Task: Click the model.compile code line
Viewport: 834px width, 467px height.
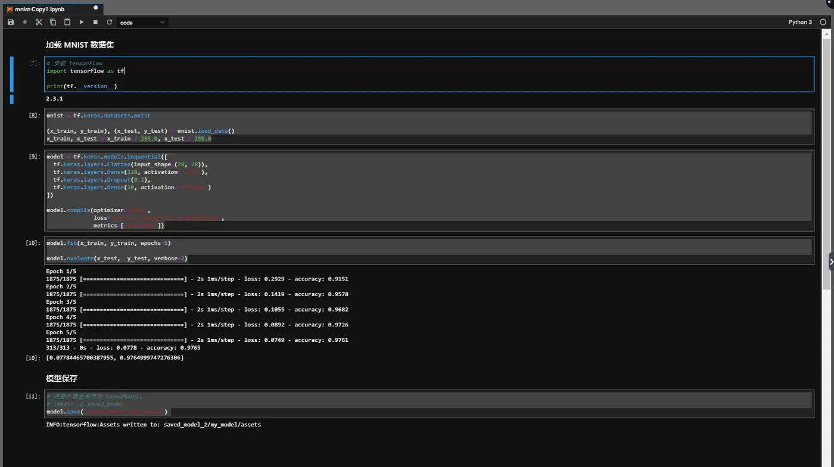Action: (x=98, y=210)
